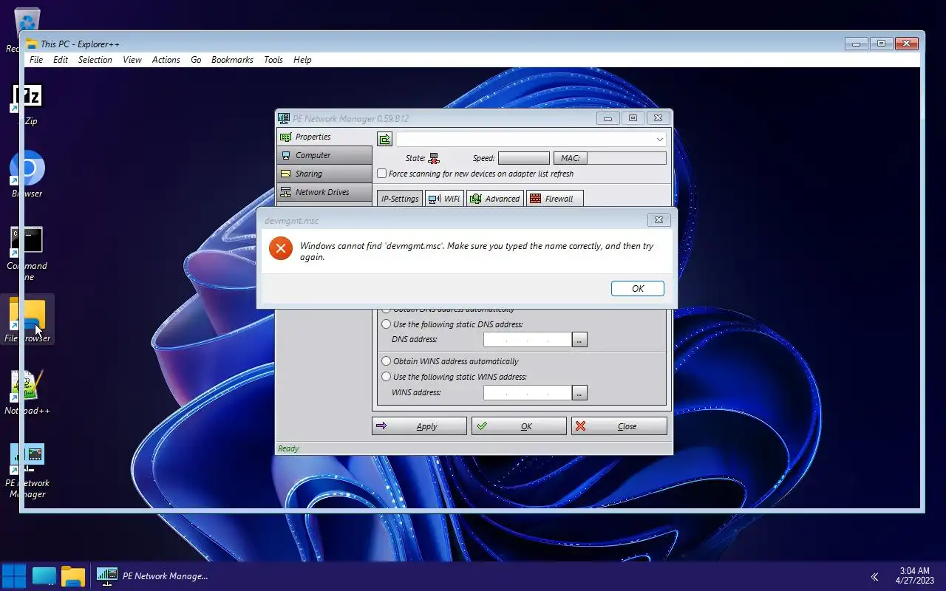Click PE Network Manager taskbar button

point(153,575)
